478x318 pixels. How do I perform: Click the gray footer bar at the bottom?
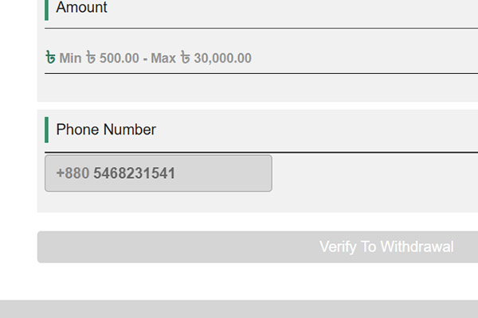239,309
